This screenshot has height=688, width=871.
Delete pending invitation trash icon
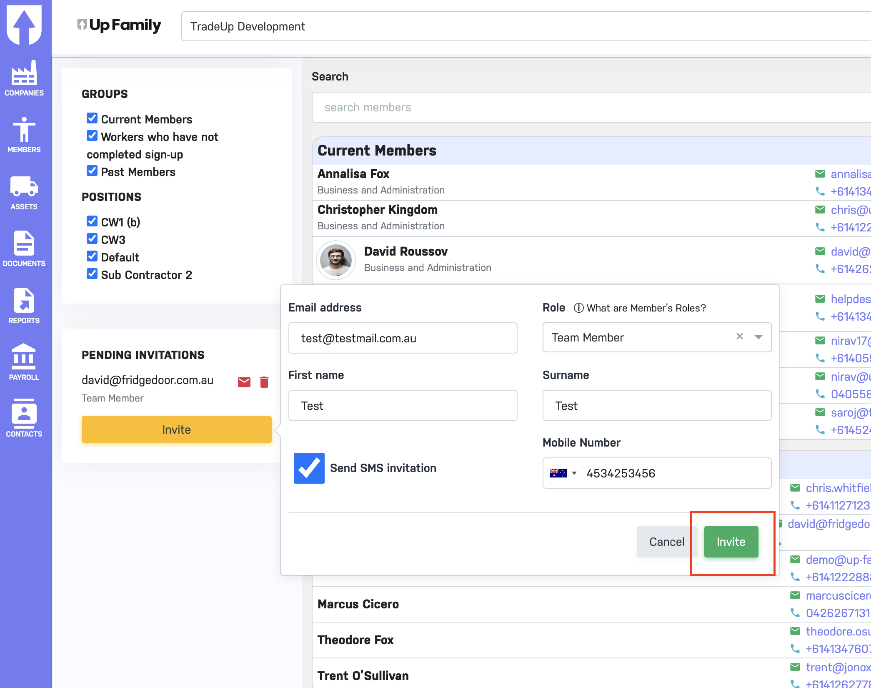point(264,382)
